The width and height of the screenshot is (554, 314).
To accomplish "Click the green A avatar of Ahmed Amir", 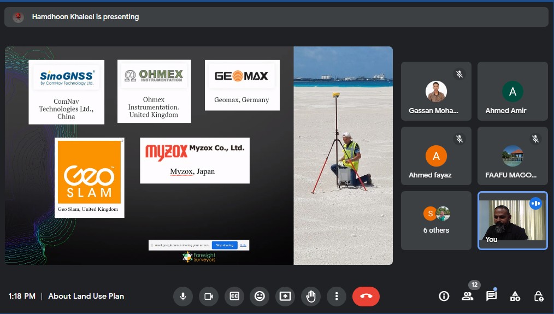I will (512, 92).
